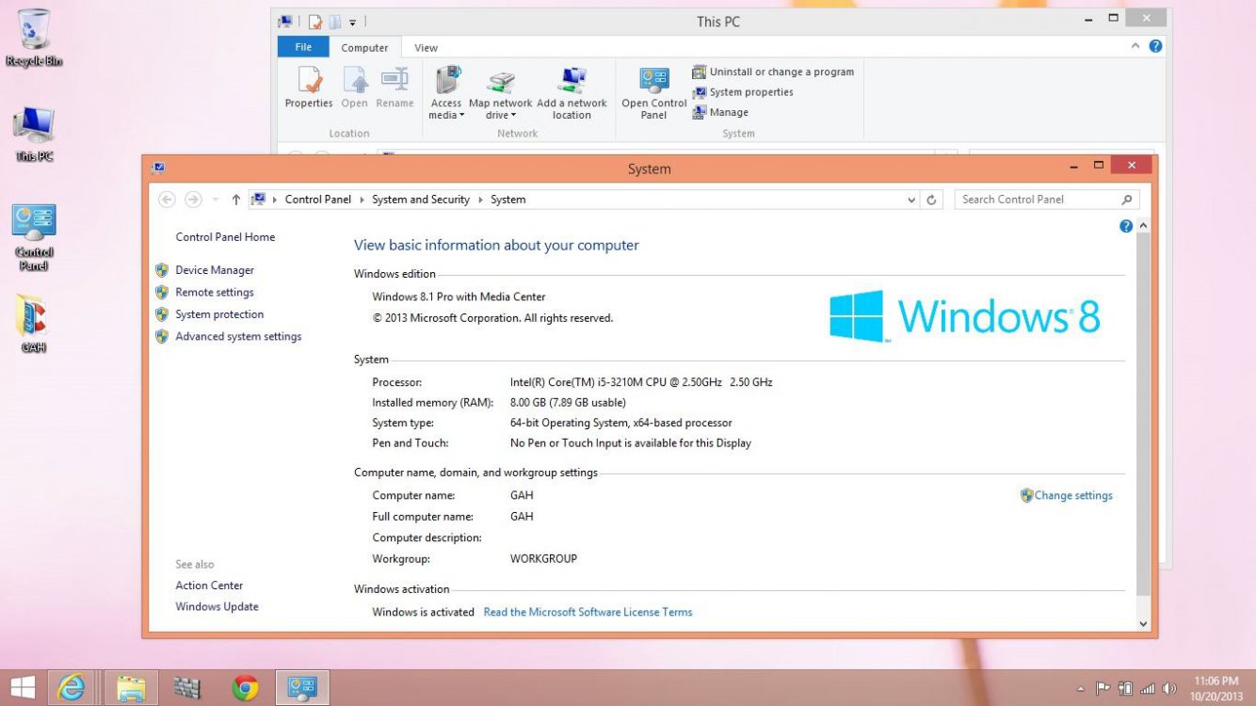Open Remote settings link
This screenshot has height=706, width=1256.
click(215, 293)
